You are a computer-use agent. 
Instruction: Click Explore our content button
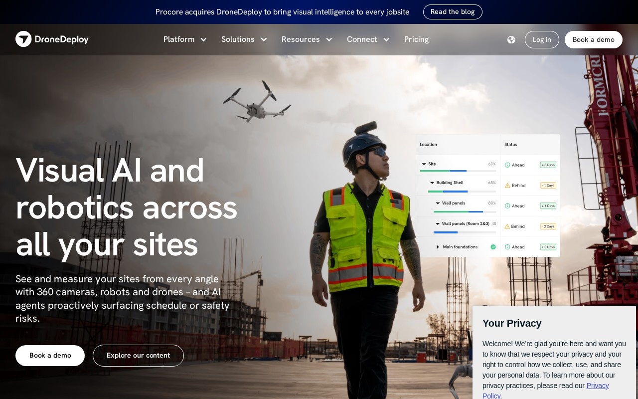(x=138, y=356)
